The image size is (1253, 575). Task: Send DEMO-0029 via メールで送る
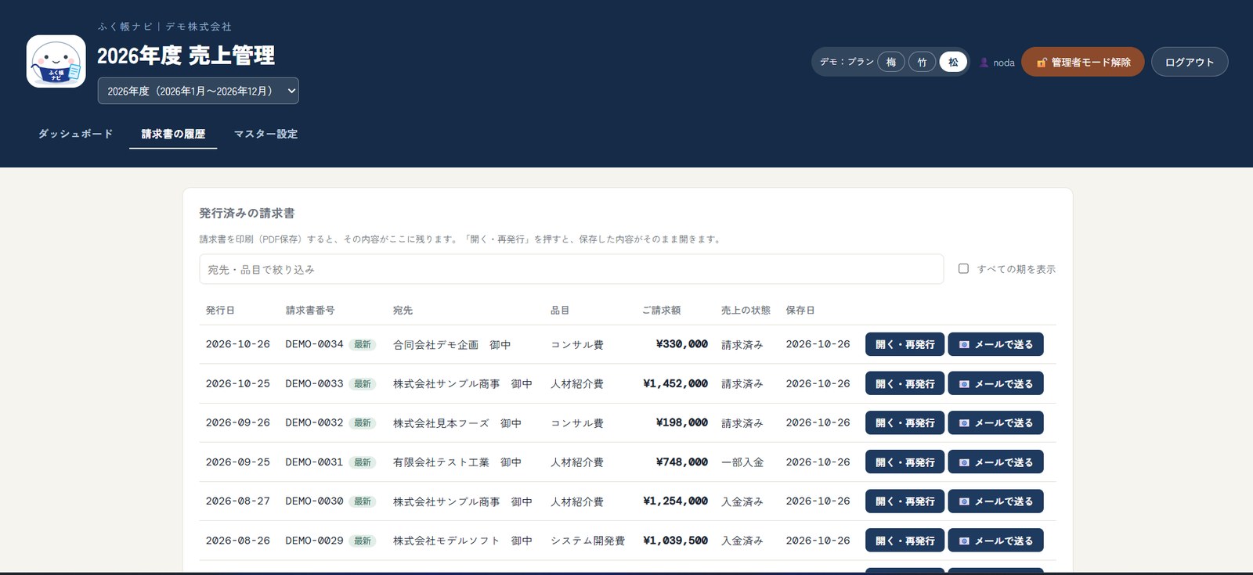click(x=995, y=541)
